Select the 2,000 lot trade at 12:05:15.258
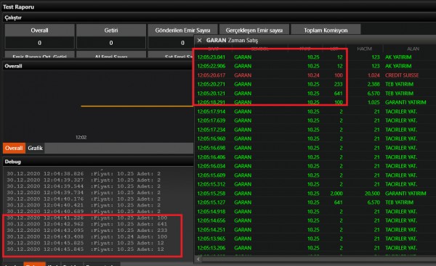436x266 pixels. click(315, 194)
